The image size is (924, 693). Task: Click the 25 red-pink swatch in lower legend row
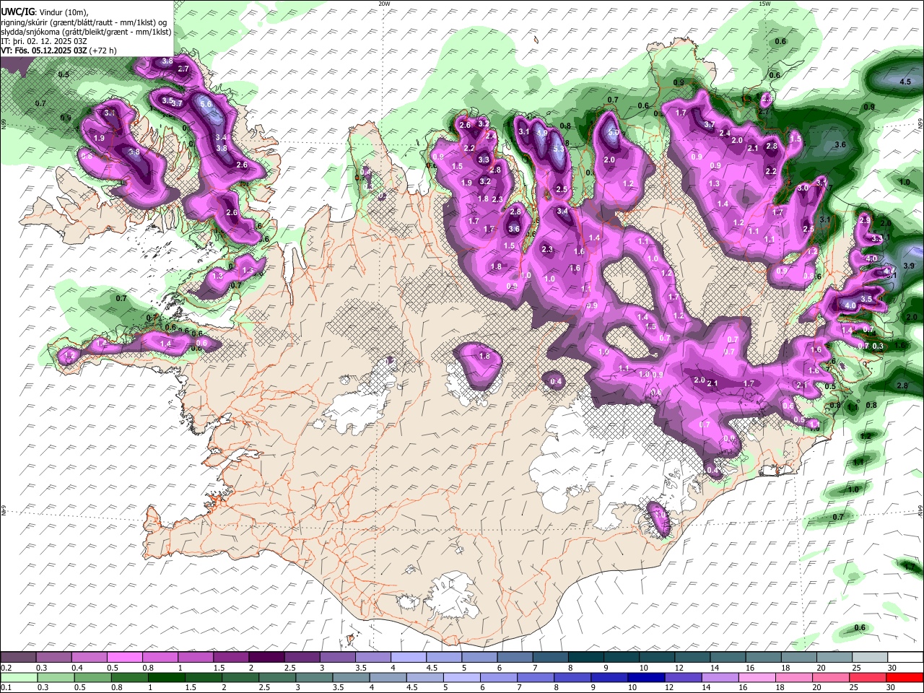point(868,677)
